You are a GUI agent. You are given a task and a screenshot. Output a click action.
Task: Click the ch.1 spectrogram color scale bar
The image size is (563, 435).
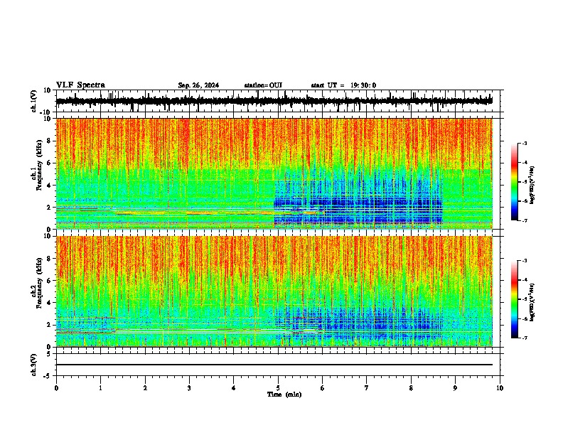click(515, 182)
